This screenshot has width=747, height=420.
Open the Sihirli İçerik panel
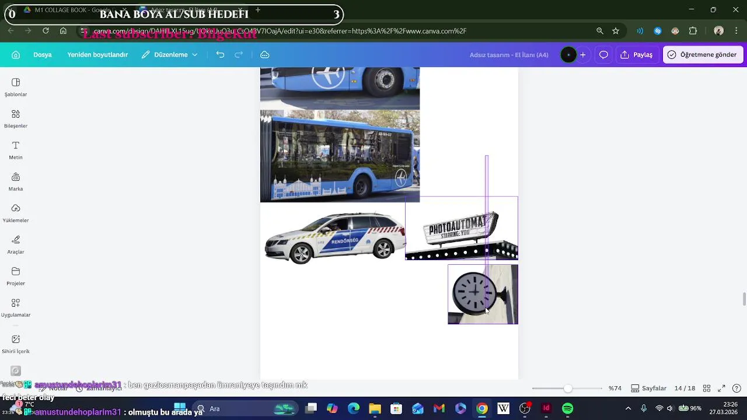16,344
